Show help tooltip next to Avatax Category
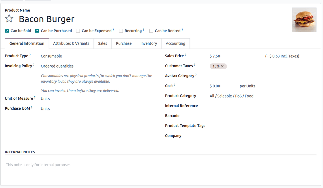The height and width of the screenshot is (188, 323). coord(196,75)
